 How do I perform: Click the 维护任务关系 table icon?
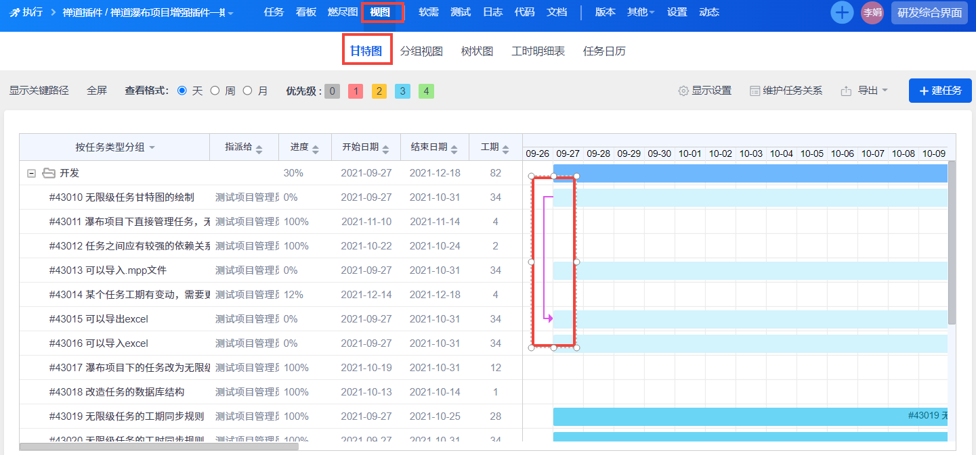(755, 91)
